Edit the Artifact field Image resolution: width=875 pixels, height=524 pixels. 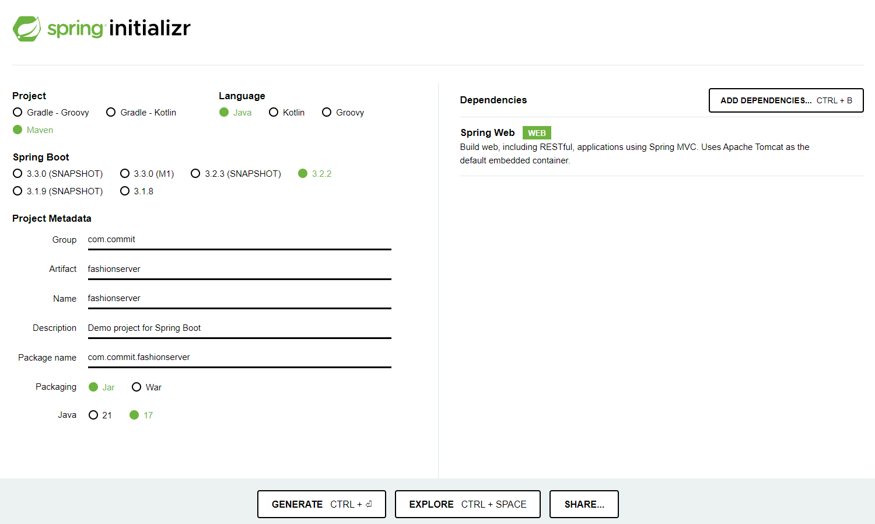239,269
